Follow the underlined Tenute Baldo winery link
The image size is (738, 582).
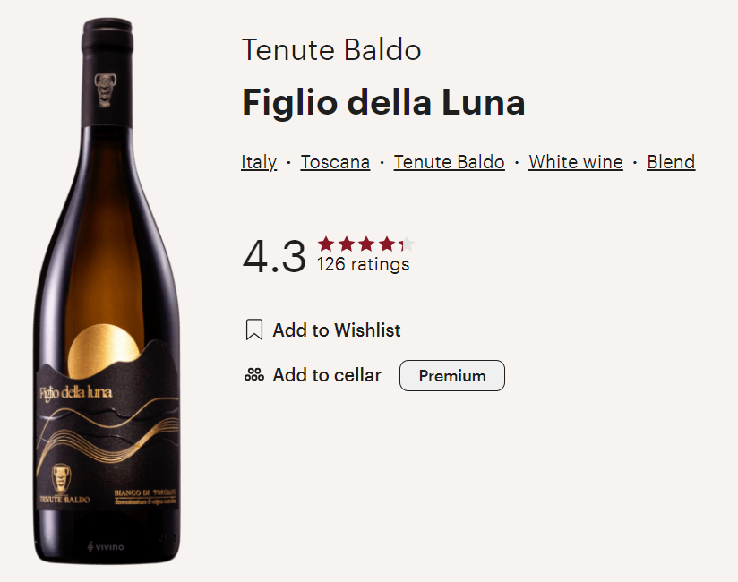[449, 162]
